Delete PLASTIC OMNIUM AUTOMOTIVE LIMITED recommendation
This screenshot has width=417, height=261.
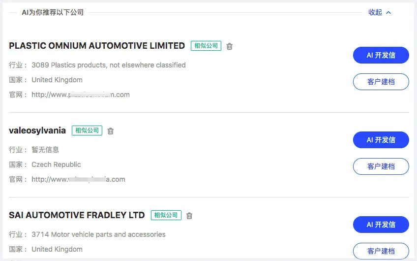tap(230, 46)
